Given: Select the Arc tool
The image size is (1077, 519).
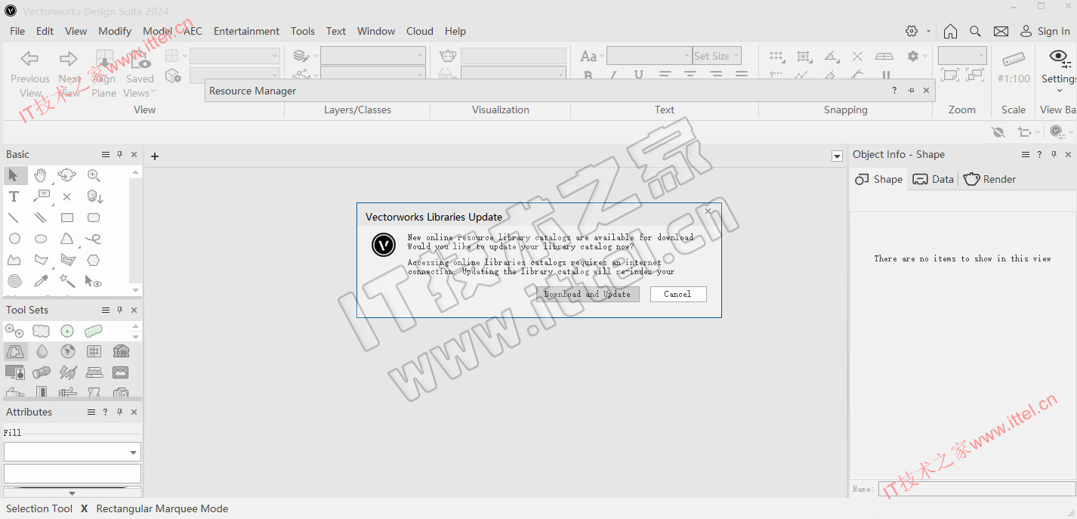Looking at the screenshot, I should tap(67, 239).
